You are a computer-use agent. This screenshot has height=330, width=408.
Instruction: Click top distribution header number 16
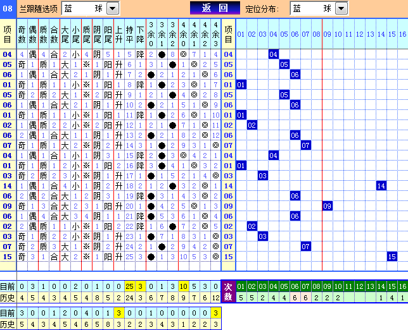tap(403, 34)
